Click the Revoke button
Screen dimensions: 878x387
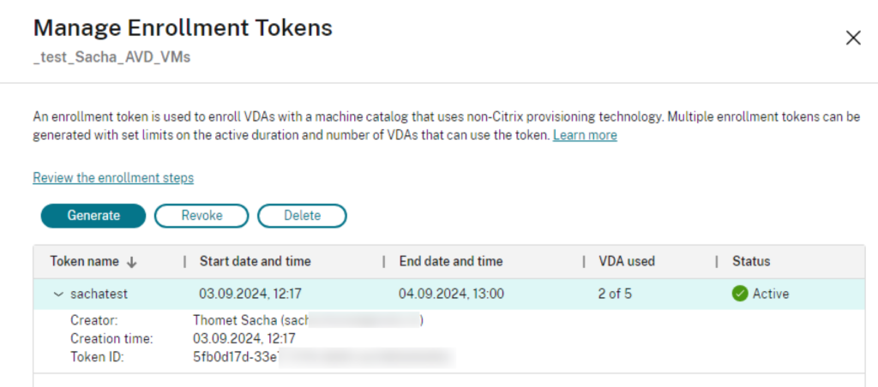coord(201,216)
